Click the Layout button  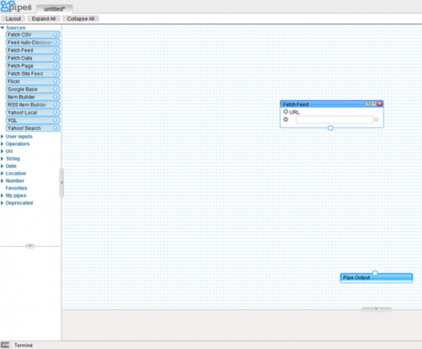point(13,18)
